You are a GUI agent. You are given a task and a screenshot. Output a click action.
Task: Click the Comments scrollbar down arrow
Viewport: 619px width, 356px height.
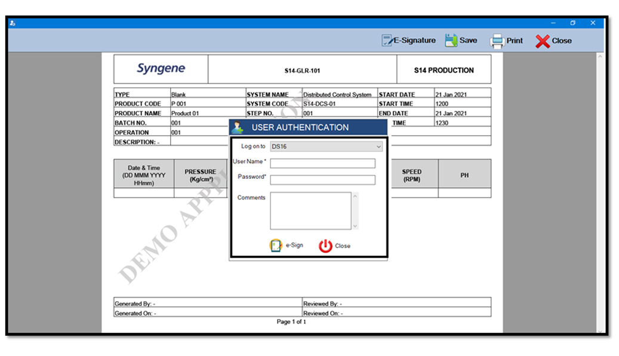click(355, 226)
